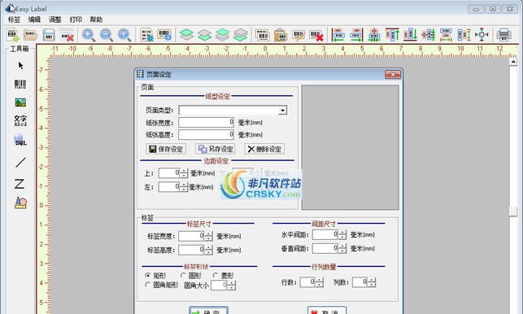The height and width of the screenshot is (314, 523).
Task: Click the 标签宽度 label width input field
Action: point(191,236)
